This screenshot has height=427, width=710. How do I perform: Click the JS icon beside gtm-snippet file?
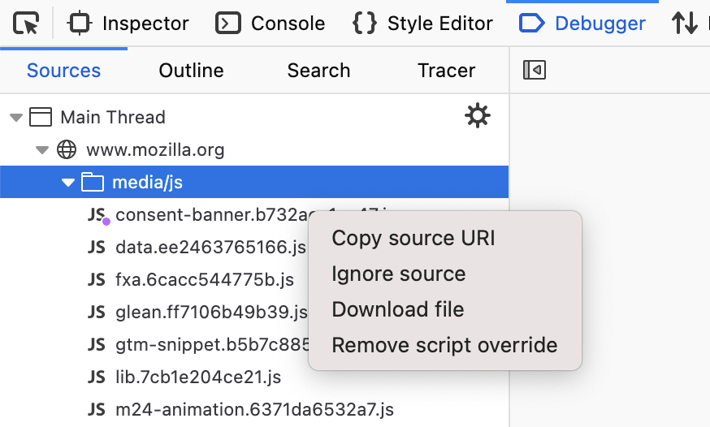pyautogui.click(x=96, y=345)
